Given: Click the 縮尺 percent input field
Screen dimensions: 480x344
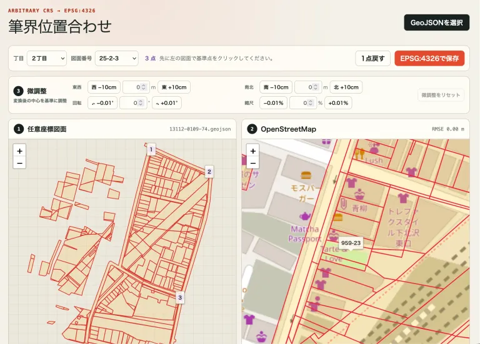Looking at the screenshot, I should pyautogui.click(x=303, y=103).
